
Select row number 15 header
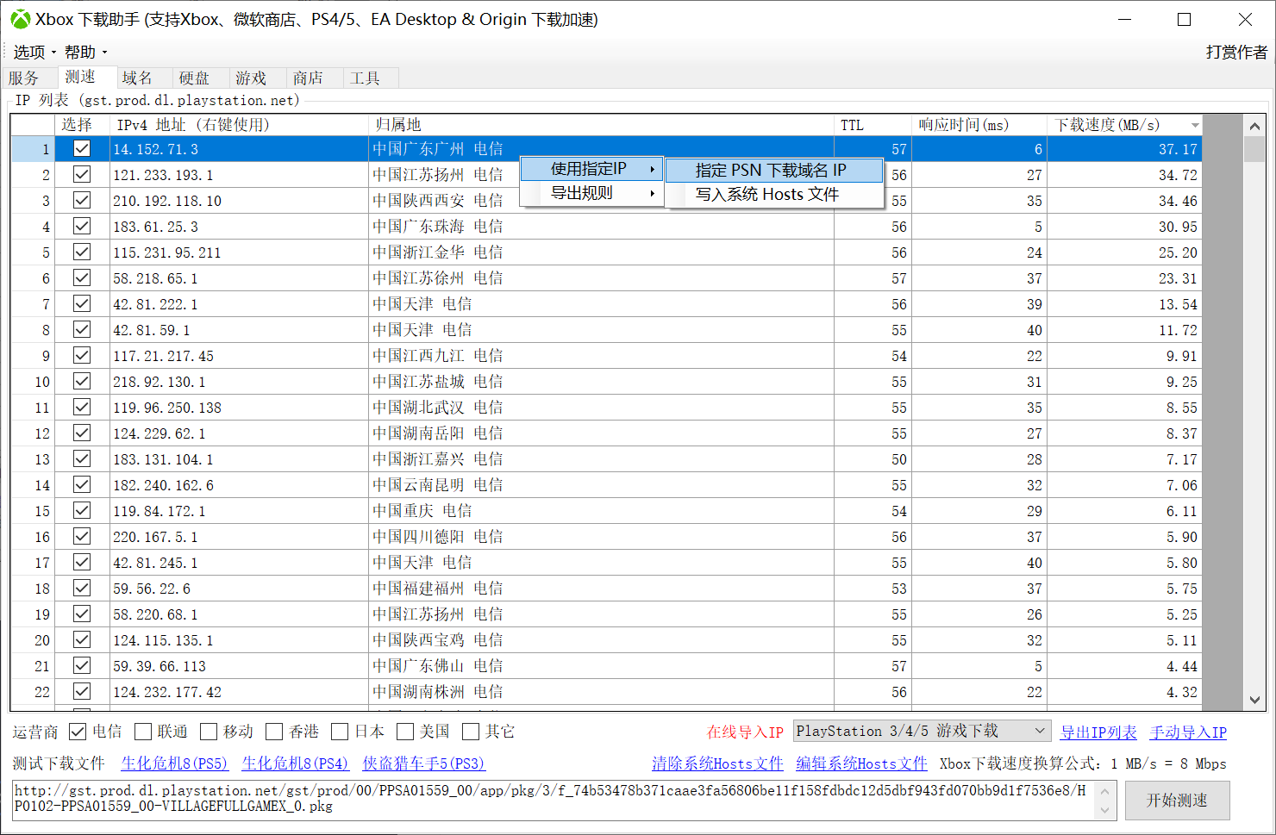tap(33, 511)
